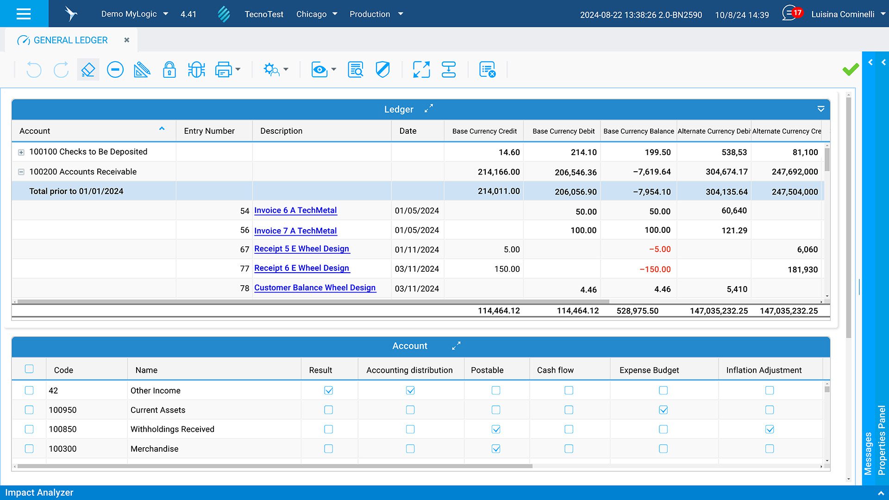The width and height of the screenshot is (889, 500).
Task: Open the Invoice 6 A TechMetal link
Action: tap(295, 210)
